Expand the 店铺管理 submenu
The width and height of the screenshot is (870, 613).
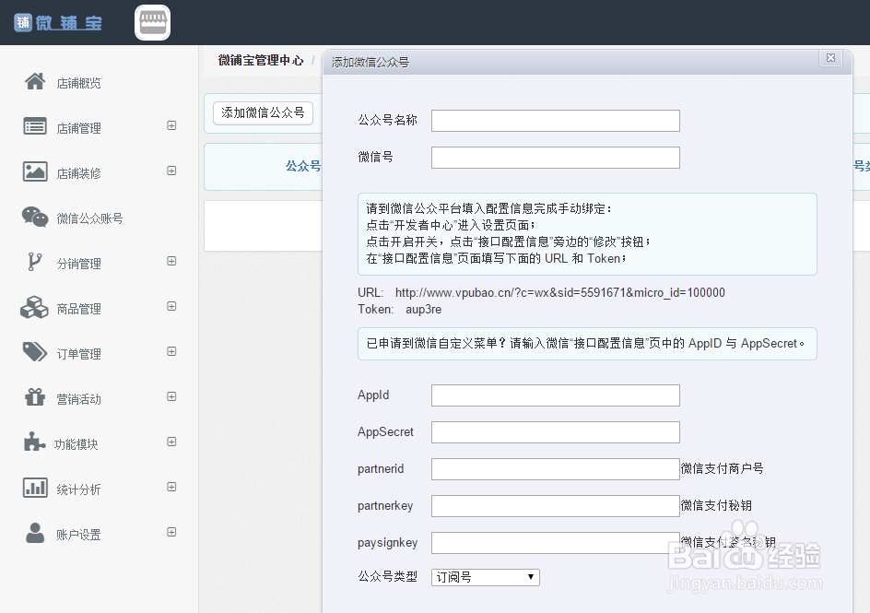click(172, 126)
